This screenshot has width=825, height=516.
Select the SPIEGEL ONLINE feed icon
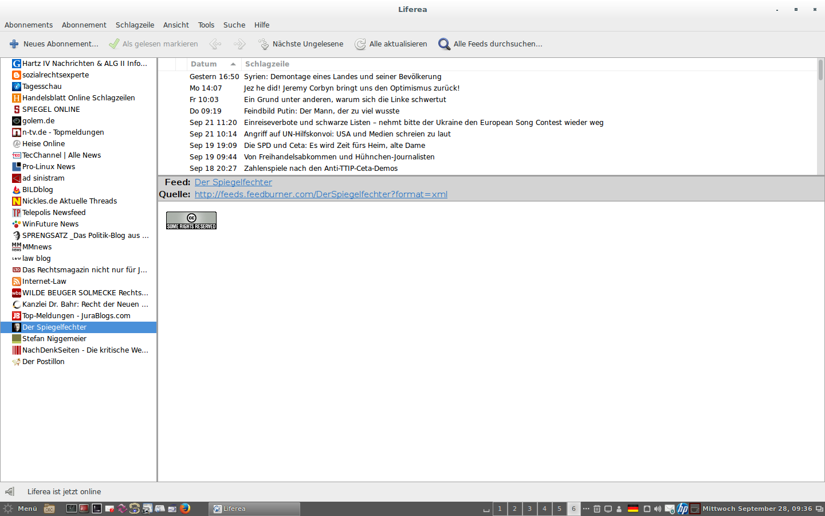tap(17, 110)
